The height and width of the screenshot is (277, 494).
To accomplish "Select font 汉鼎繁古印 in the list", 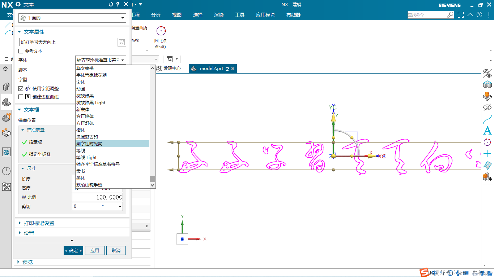I will (112, 137).
